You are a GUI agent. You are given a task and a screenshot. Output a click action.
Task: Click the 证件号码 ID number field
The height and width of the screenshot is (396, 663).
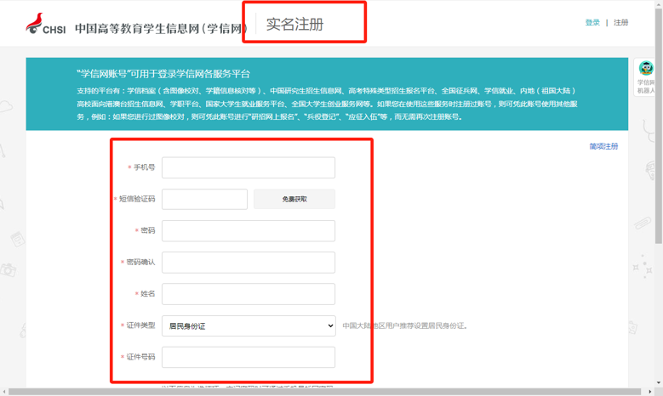[248, 357]
